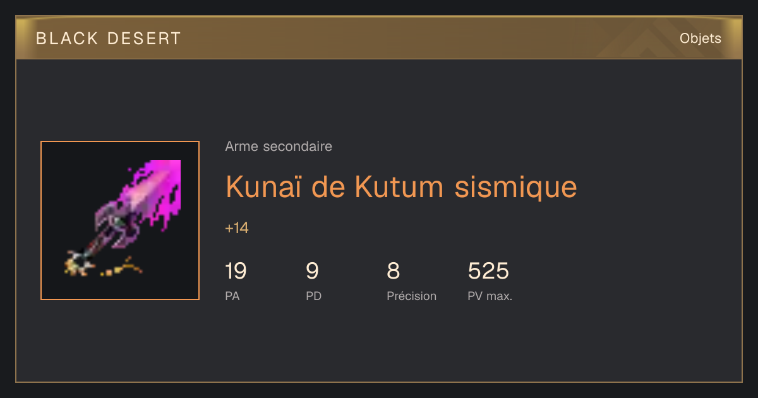Click the BLACK DESERT header title
The image size is (758, 398).
click(x=109, y=39)
